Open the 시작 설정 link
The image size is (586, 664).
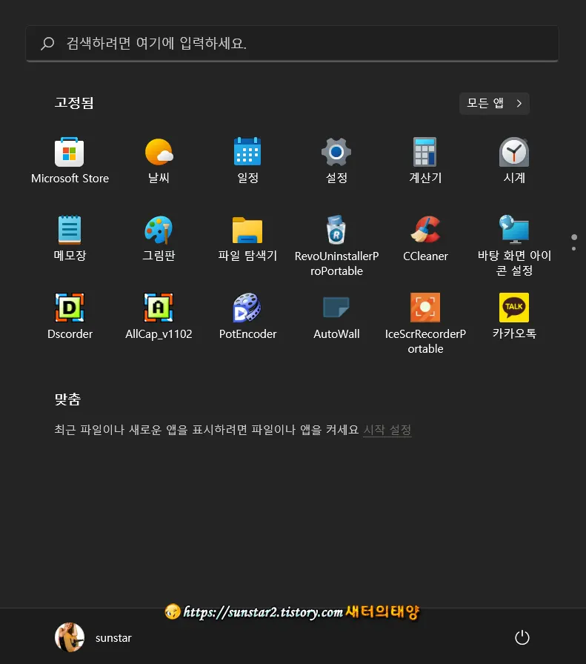click(x=387, y=430)
